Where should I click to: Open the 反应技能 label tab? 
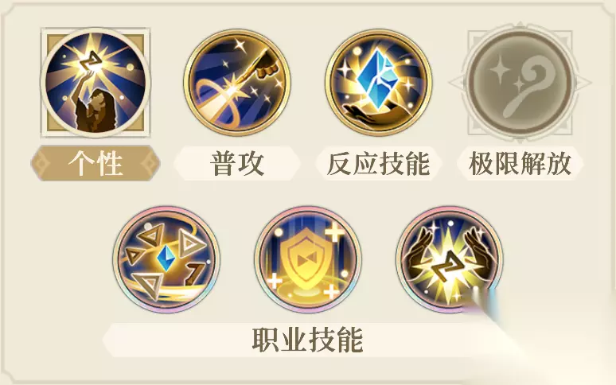point(378,163)
